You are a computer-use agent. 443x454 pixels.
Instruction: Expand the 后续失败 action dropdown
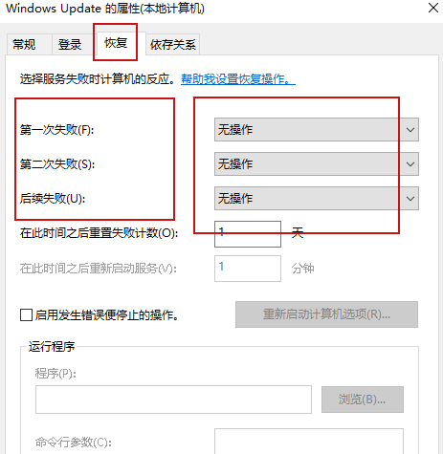point(317,199)
